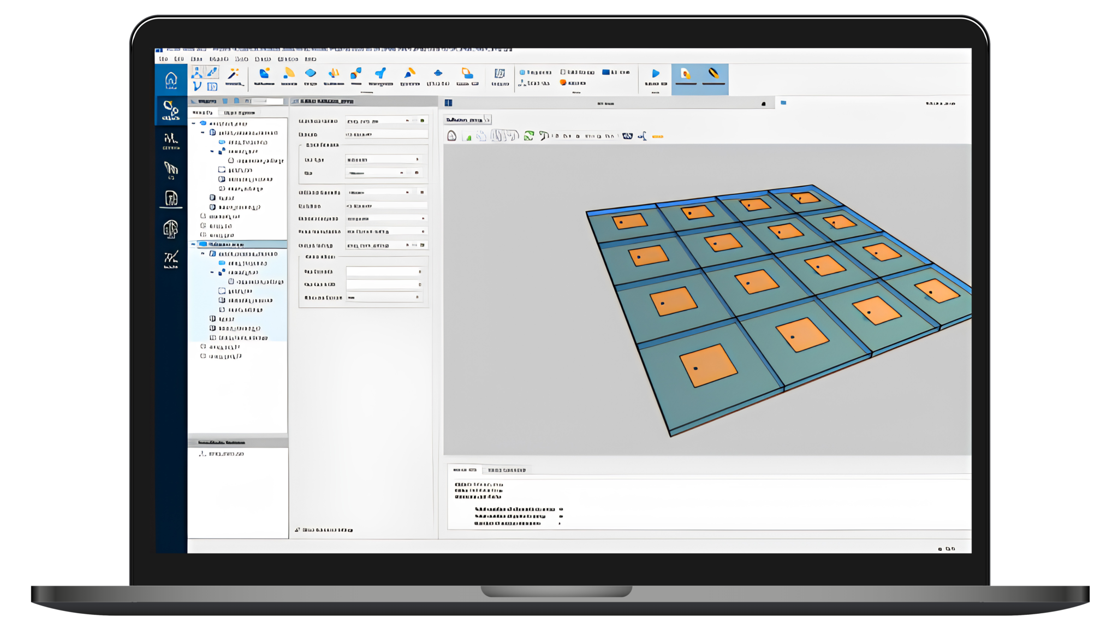Switch to second tab of bottom output panel

coord(507,470)
